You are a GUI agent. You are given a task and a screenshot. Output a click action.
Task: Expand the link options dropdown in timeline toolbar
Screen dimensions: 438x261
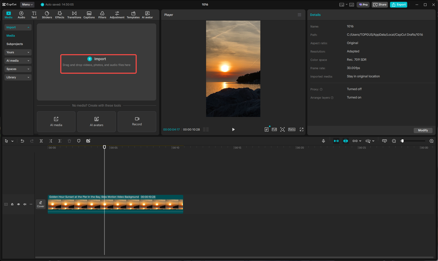click(x=360, y=141)
